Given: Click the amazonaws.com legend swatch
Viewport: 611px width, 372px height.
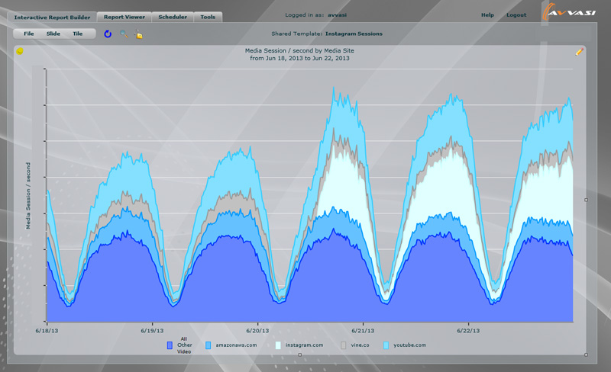Looking at the screenshot, I should tap(208, 345).
